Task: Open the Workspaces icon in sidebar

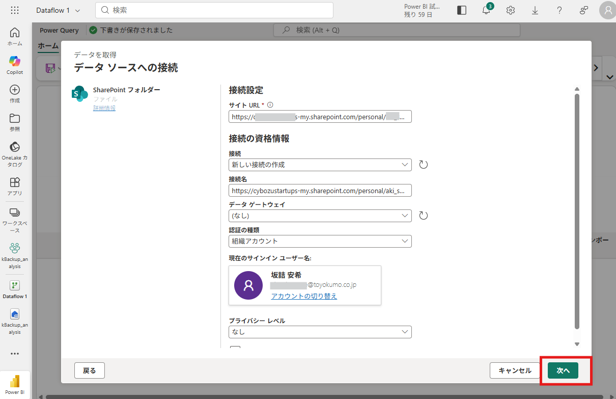Action: coord(15,212)
